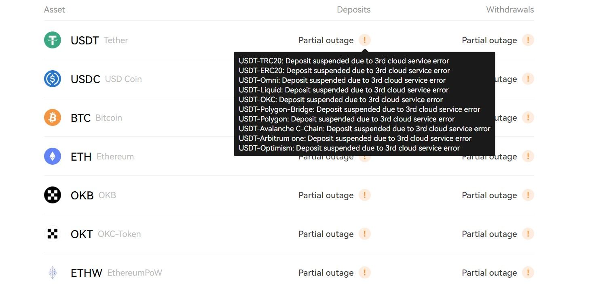Image resolution: width=592 pixels, height=291 pixels.
Task: Click the ETHW withdrawals warning icon
Action: click(x=528, y=272)
